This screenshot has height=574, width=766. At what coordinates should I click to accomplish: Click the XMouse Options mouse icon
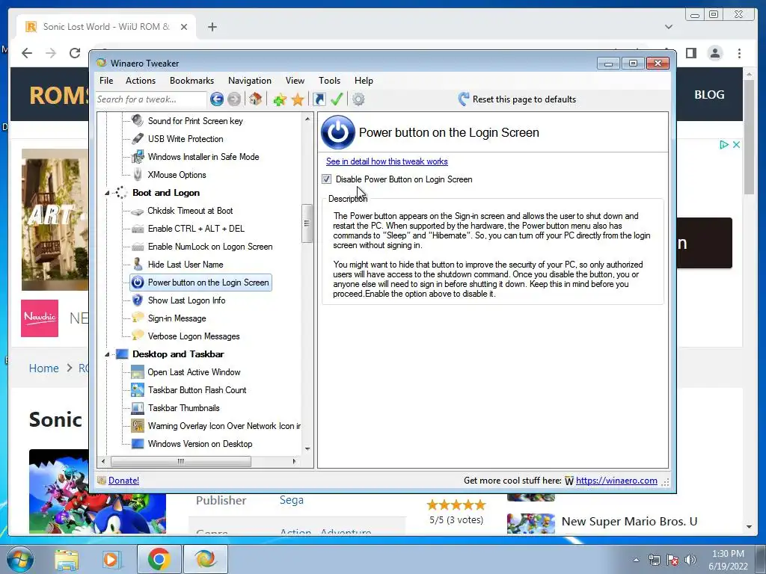138,175
